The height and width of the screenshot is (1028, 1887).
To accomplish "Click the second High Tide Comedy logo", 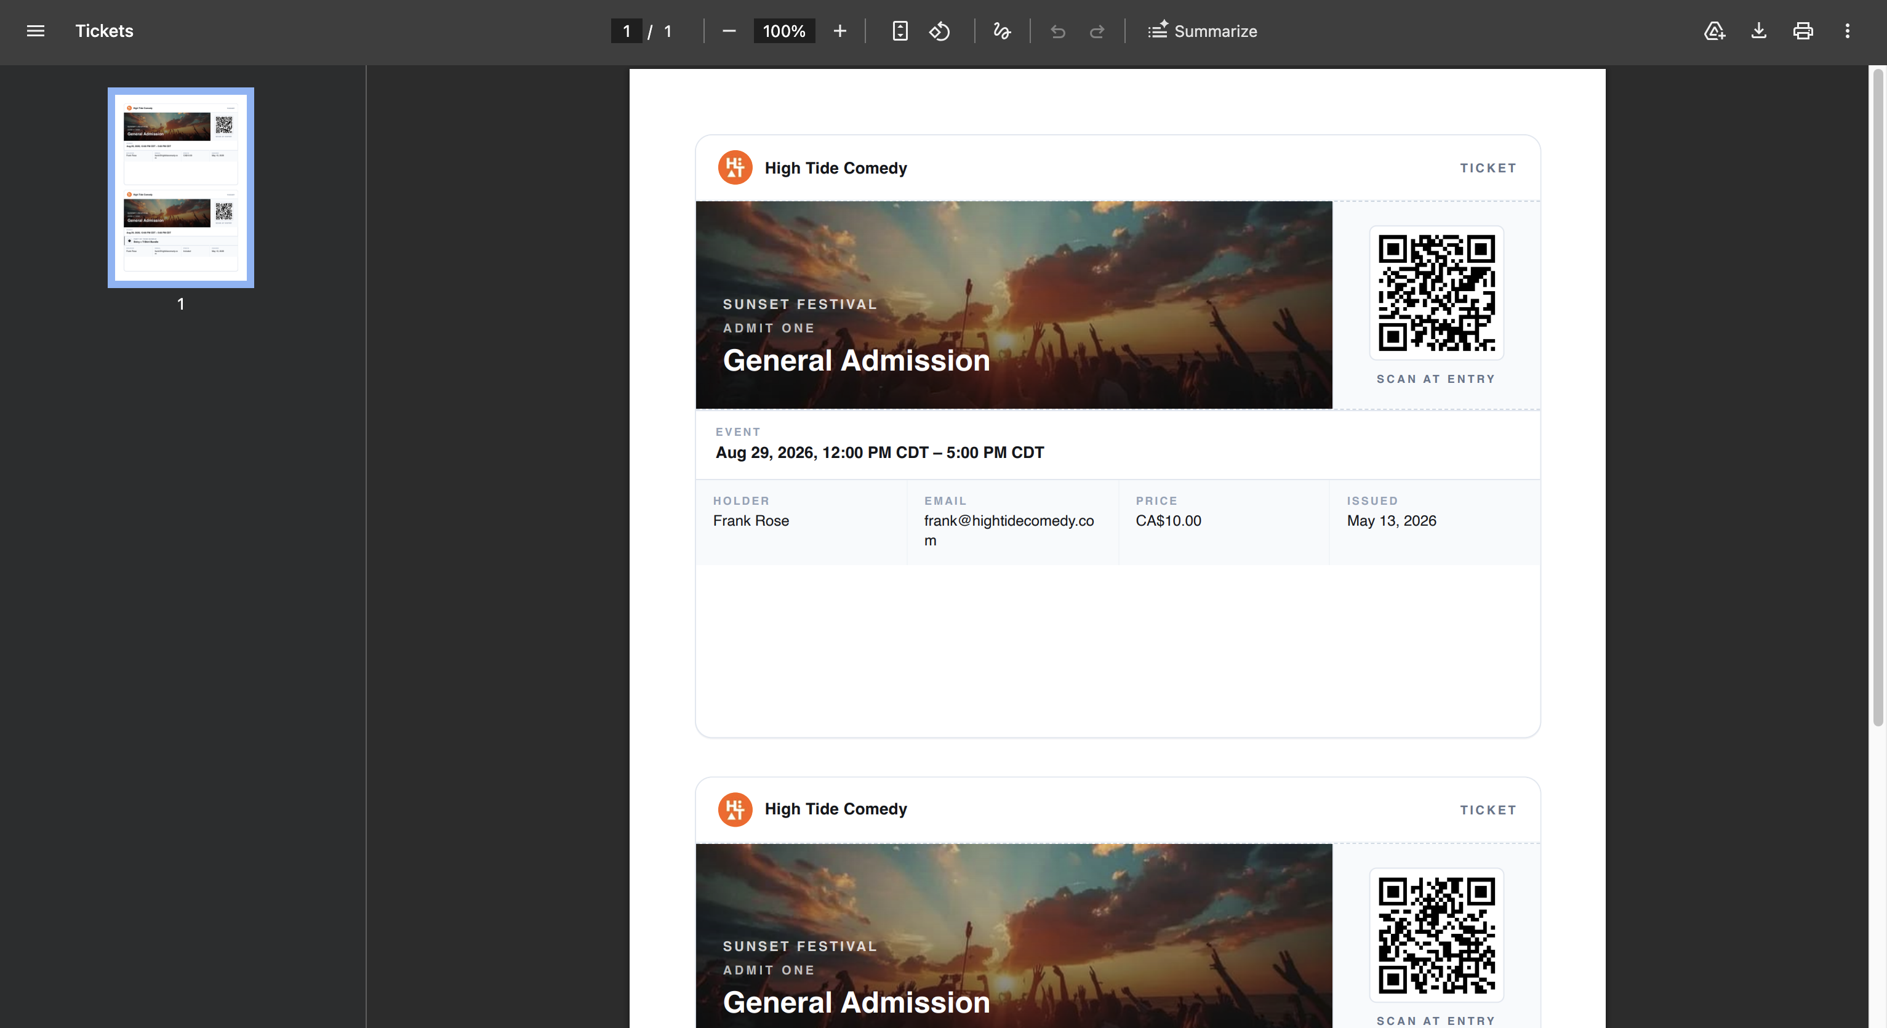I will pos(735,809).
